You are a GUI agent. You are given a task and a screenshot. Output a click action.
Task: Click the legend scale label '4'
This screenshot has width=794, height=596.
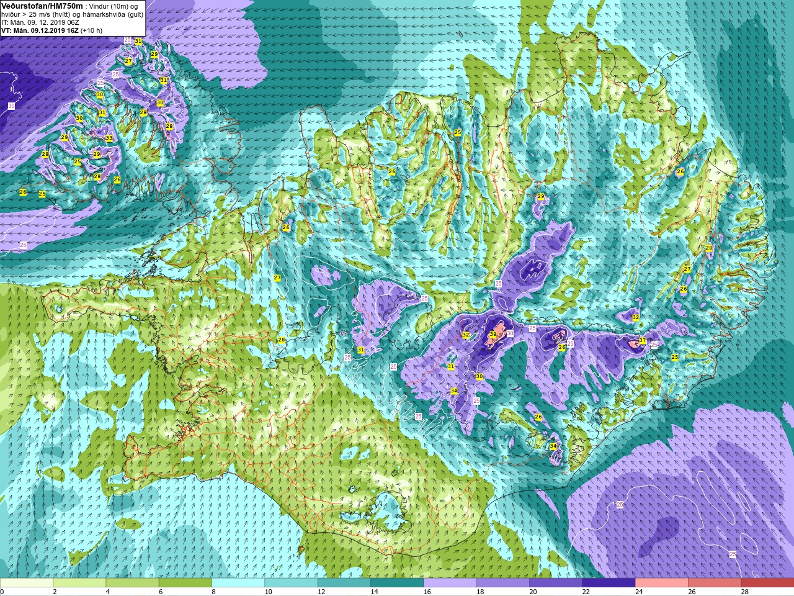[x=107, y=592]
